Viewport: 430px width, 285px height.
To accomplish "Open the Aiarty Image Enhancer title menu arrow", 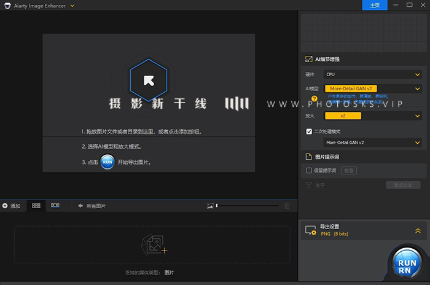I will (72, 6).
